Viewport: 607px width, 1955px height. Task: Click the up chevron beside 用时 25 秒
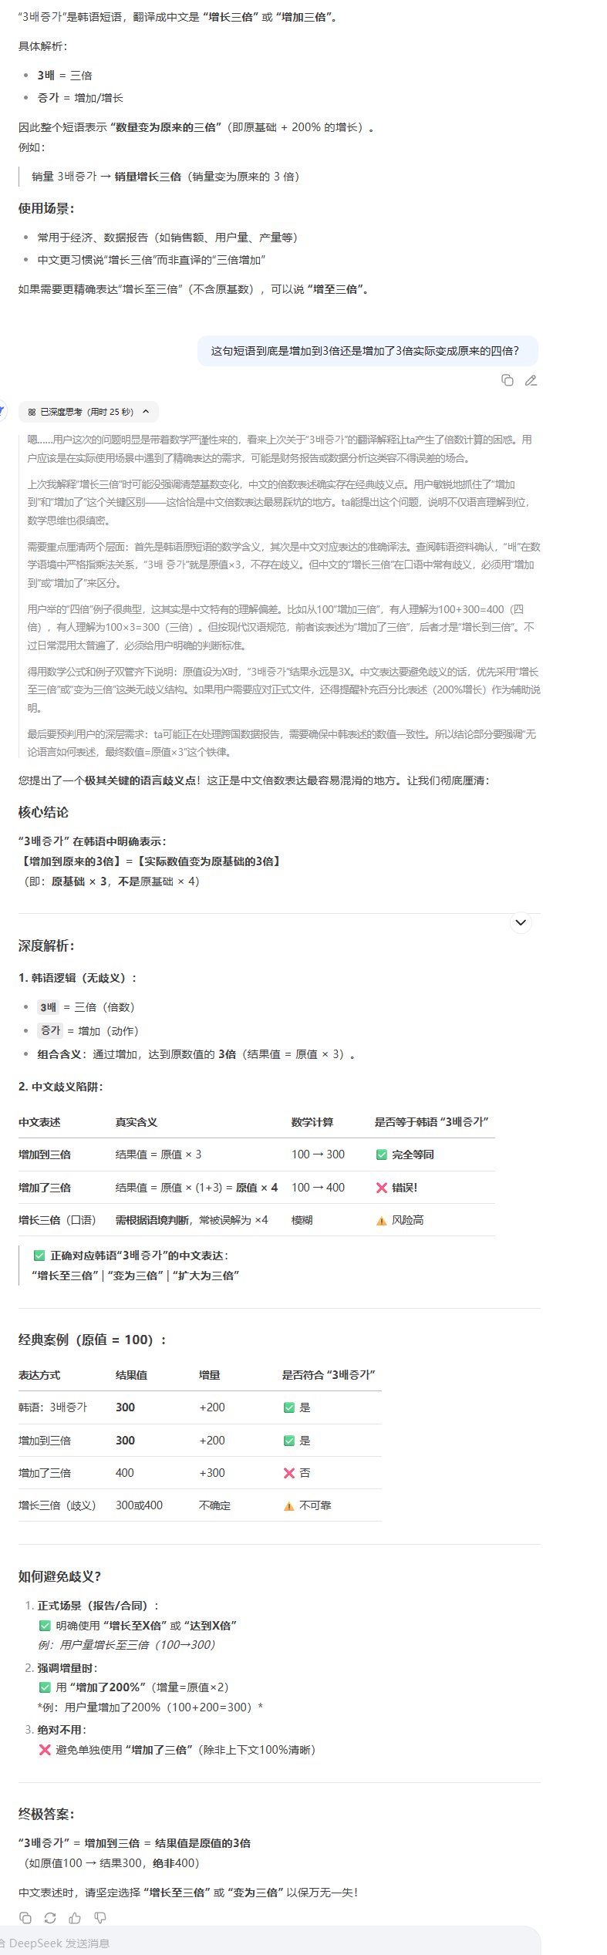(x=146, y=412)
